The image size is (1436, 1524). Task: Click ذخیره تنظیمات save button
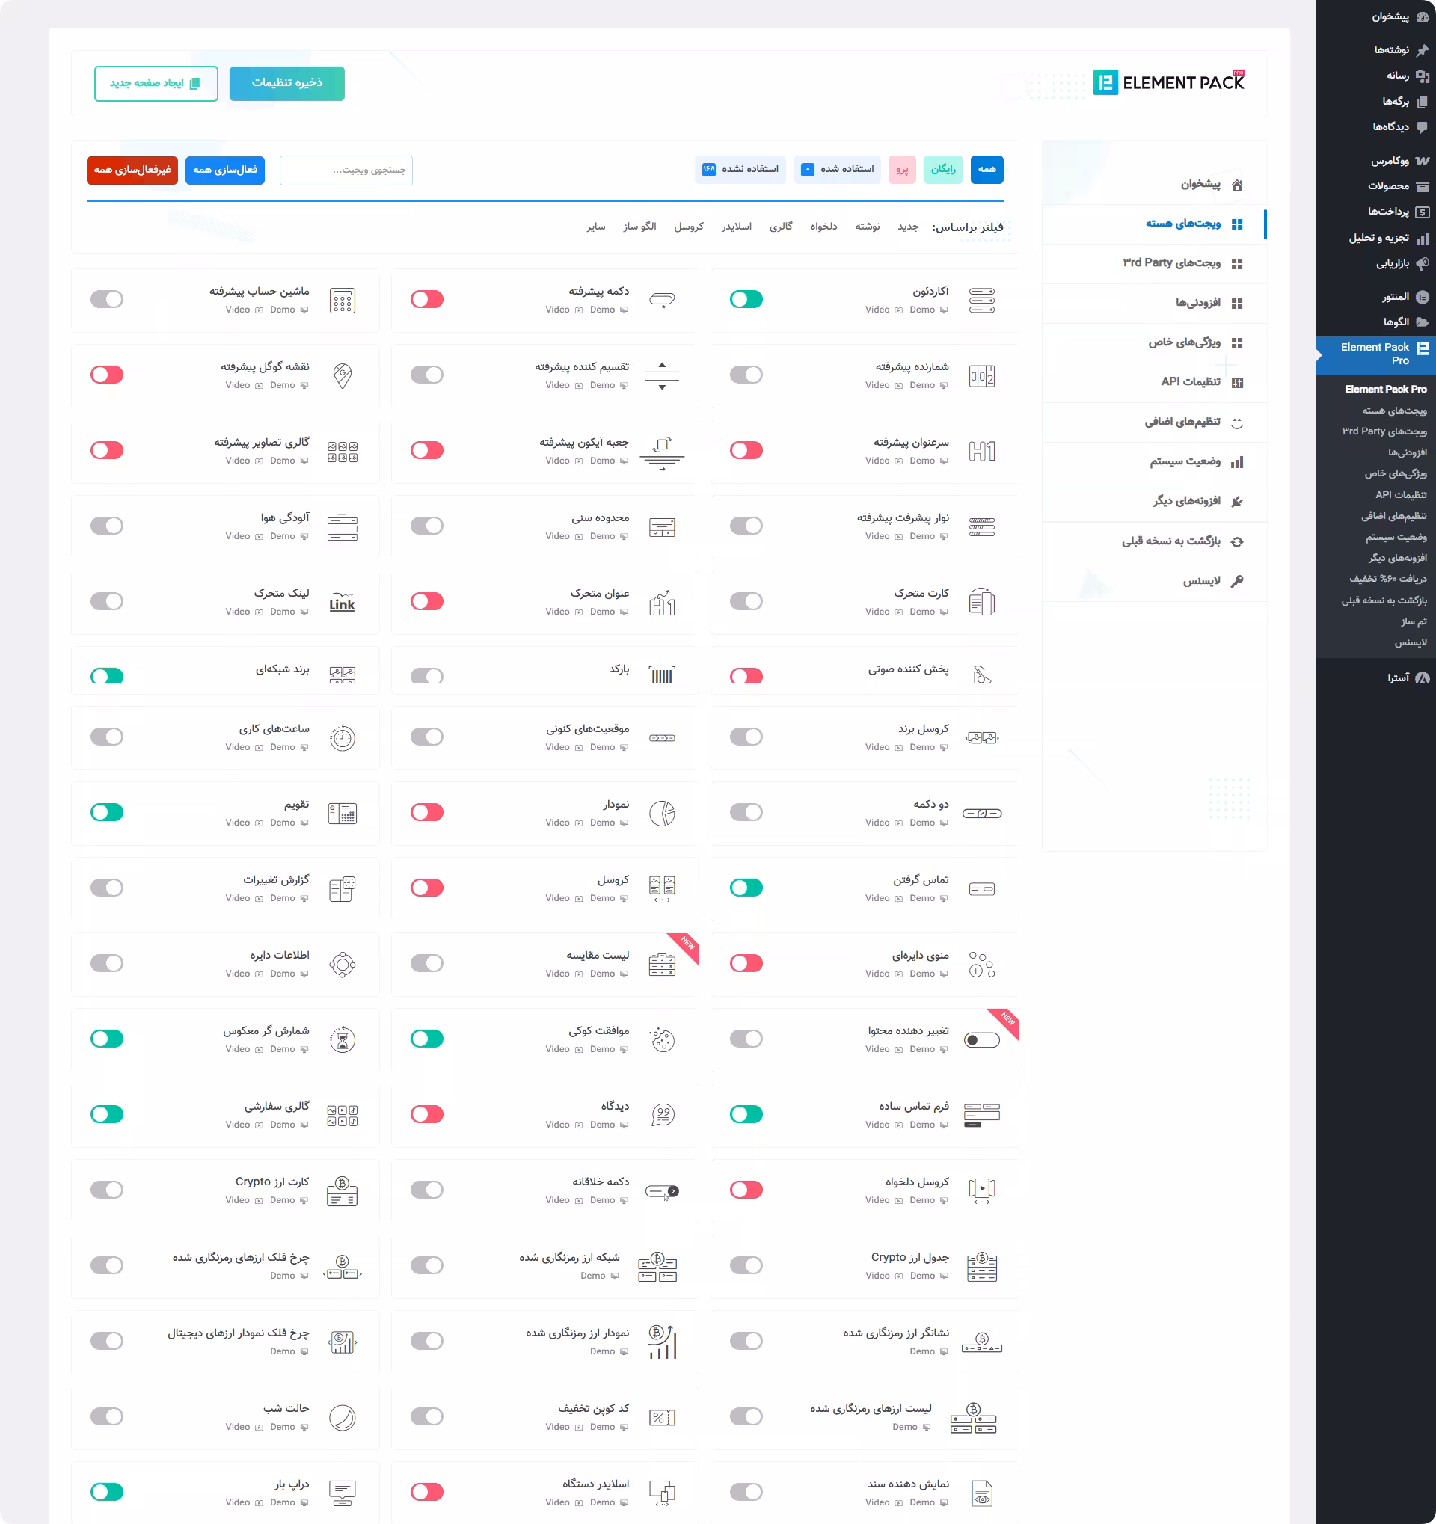[286, 83]
